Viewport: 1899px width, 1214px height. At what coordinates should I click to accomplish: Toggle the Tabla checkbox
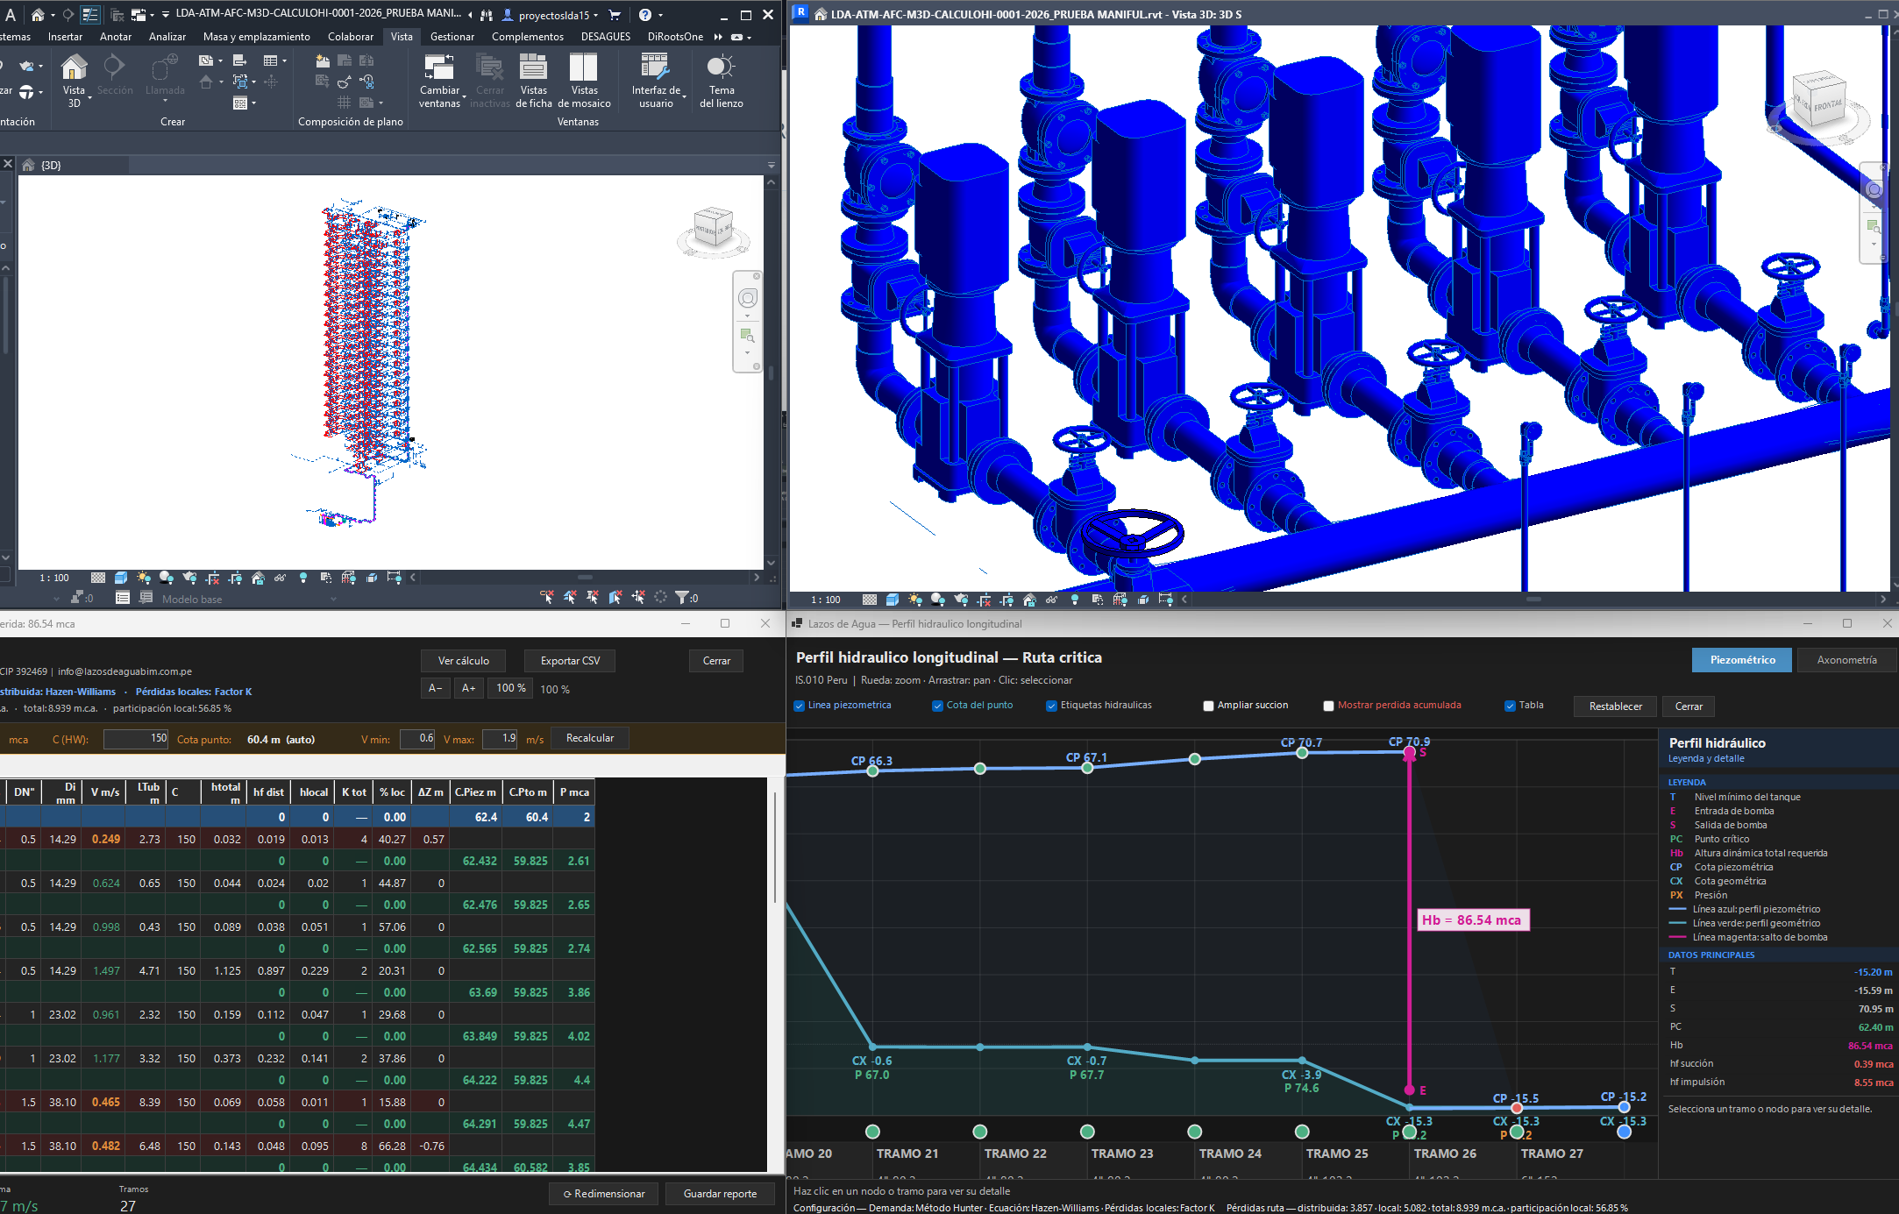(x=1510, y=706)
